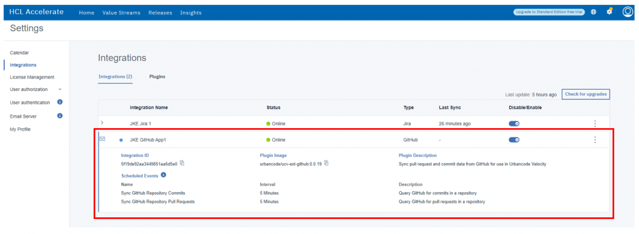Click the Online status of JKE Jira 1
Screen dimensions: 639x234
[276, 123]
